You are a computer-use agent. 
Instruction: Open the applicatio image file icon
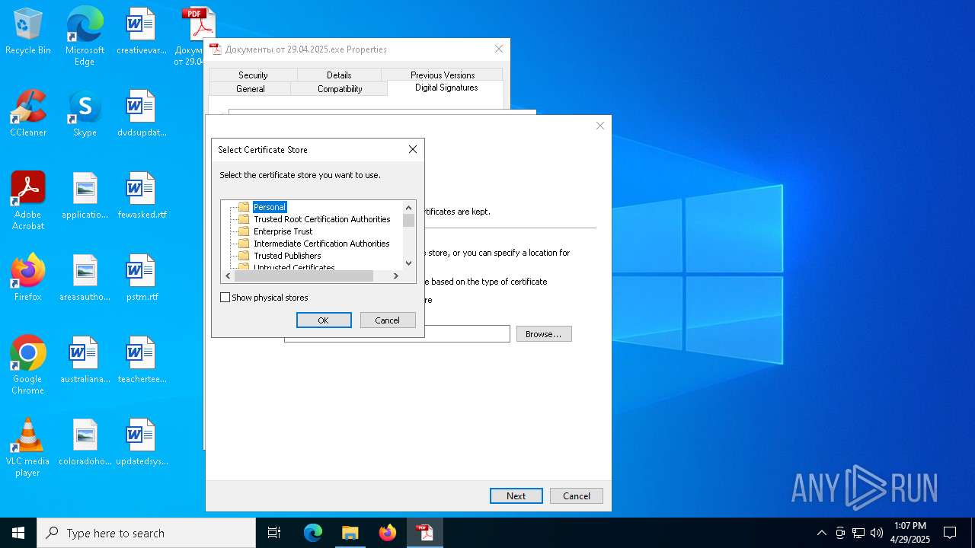(85, 196)
